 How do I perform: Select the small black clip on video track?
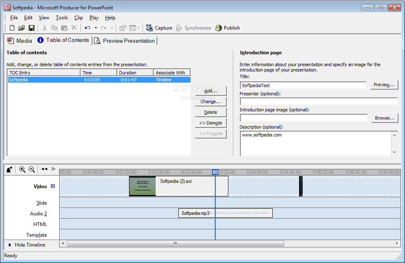tap(301, 186)
